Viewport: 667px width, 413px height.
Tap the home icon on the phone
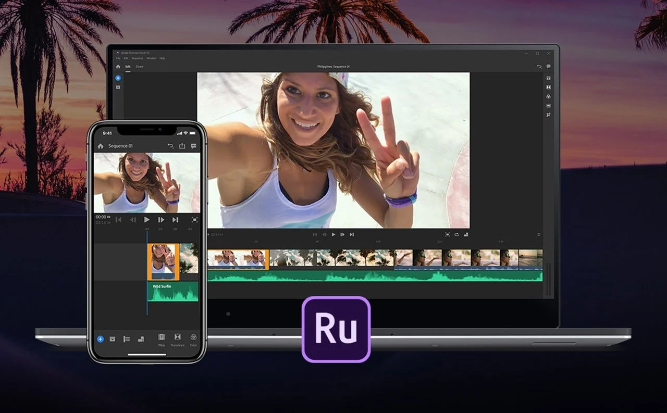(101, 146)
